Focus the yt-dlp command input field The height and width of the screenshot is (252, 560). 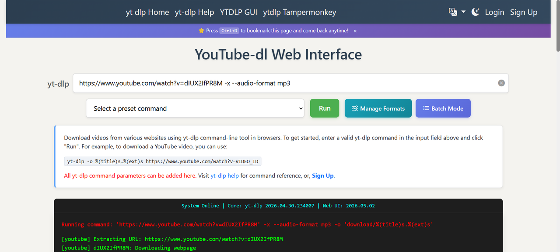tap(290, 83)
